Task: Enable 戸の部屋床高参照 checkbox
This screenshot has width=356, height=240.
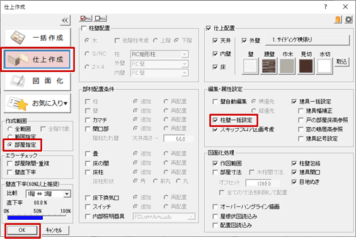Action: tap(301, 120)
